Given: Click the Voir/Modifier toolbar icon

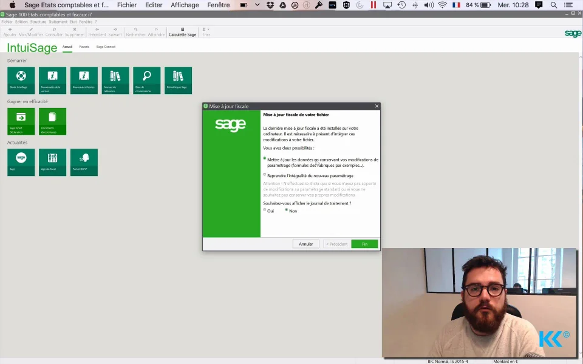Looking at the screenshot, I should click(31, 32).
